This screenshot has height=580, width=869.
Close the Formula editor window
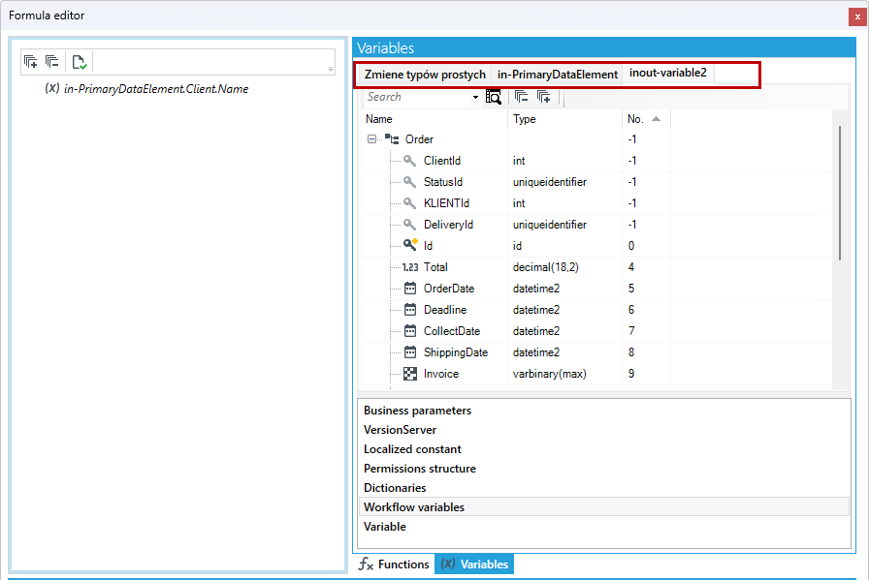tap(857, 16)
